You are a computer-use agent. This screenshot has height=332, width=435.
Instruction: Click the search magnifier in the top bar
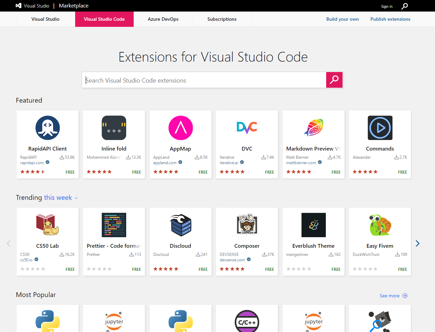click(404, 6)
